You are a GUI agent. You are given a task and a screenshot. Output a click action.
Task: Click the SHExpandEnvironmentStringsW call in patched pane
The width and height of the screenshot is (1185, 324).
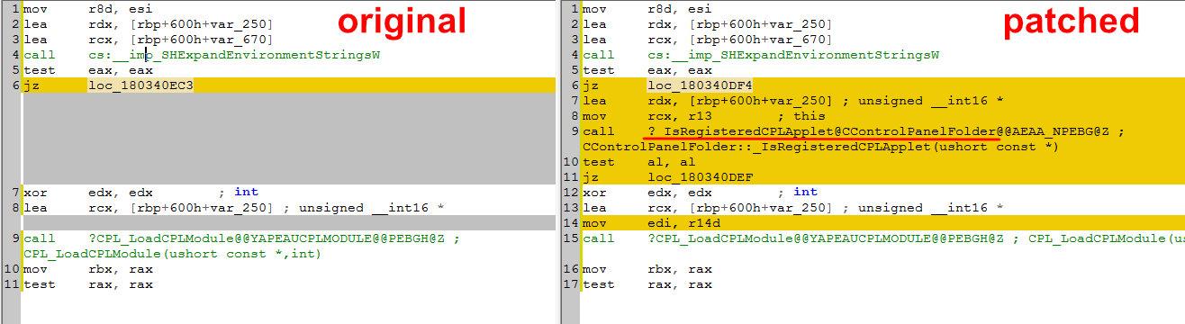click(793, 55)
